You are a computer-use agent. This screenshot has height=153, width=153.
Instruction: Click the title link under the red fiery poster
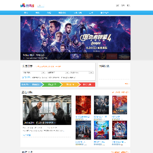(82, 117)
